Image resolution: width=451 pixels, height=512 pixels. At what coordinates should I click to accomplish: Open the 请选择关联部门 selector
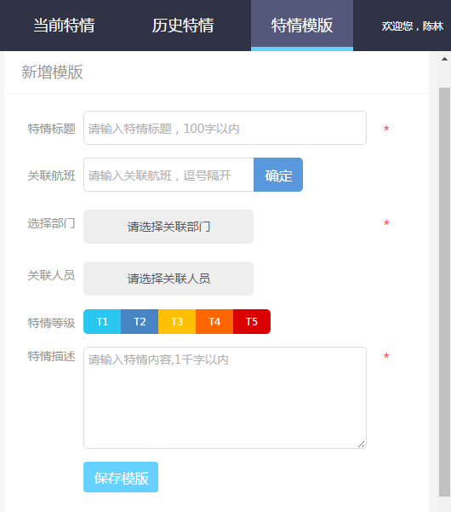(x=168, y=227)
